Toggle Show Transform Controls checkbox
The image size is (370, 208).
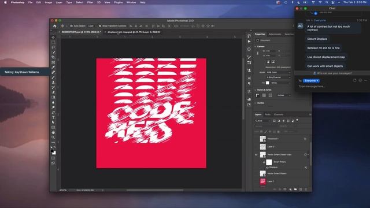click(100, 26)
